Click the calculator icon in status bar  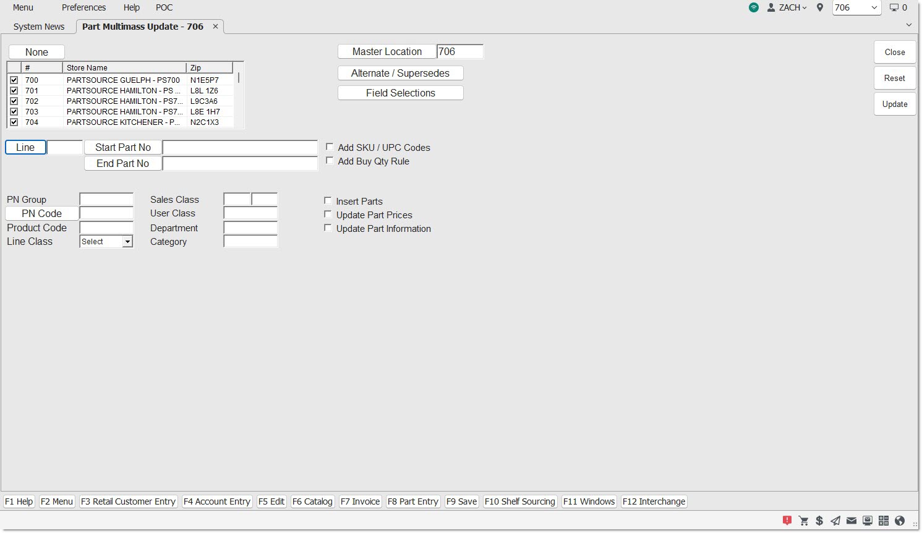pyautogui.click(x=884, y=521)
